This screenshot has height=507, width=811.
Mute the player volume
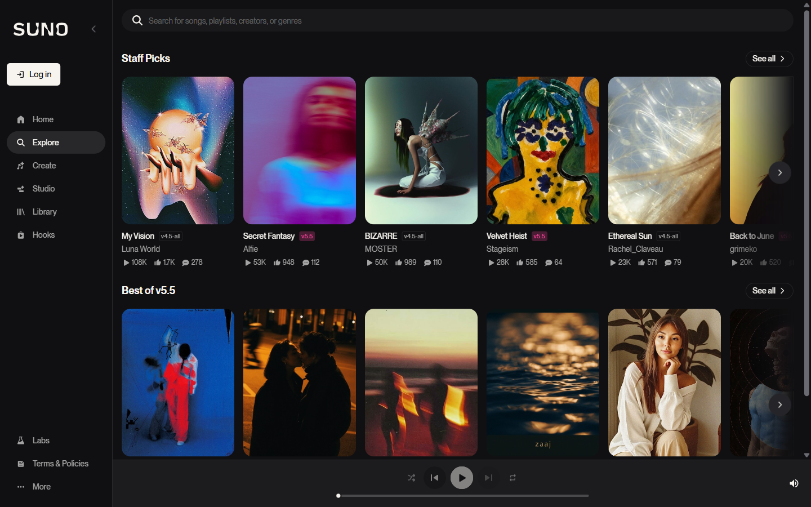pyautogui.click(x=794, y=483)
